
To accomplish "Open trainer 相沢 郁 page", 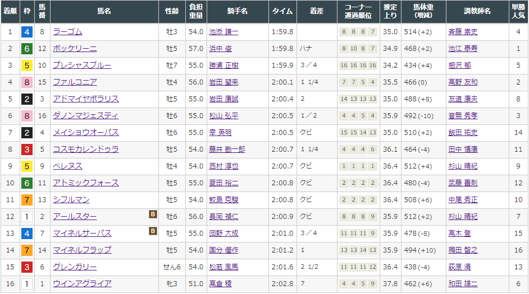I will [459, 66].
